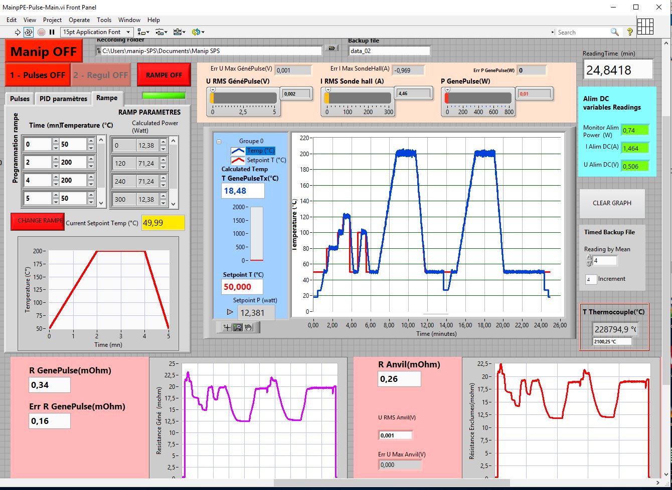Pause execution with the Pause icon
Screen dimensions: 672x490
click(52, 32)
